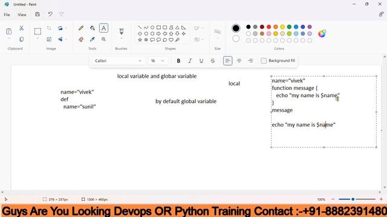Screen dimensions: 387x217
Task: Click the zoom out minus button
Action: point(333,200)
